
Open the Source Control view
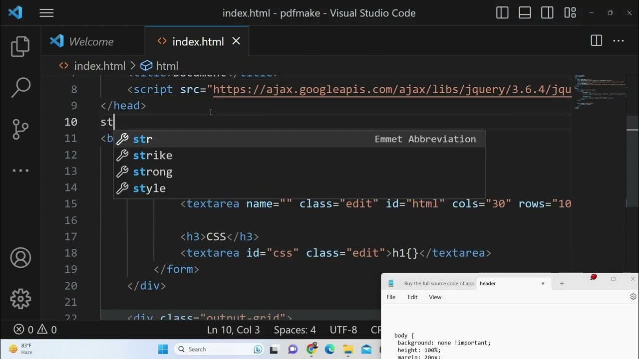(x=20, y=129)
